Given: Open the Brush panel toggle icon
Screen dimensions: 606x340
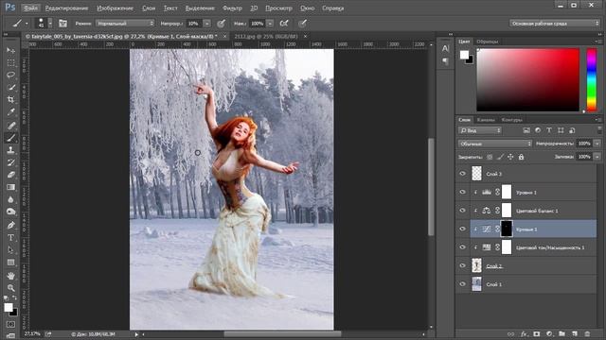Looking at the screenshot, I should (62, 24).
